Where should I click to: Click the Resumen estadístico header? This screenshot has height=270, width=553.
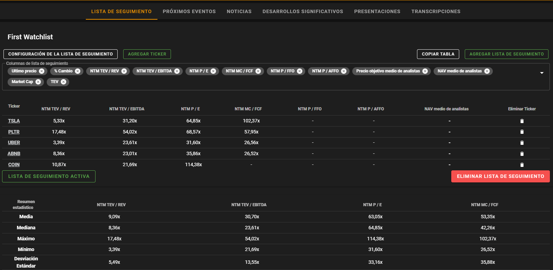pyautogui.click(x=23, y=204)
